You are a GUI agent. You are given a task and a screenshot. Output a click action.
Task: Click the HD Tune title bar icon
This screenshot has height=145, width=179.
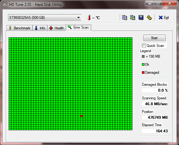click(5, 5)
